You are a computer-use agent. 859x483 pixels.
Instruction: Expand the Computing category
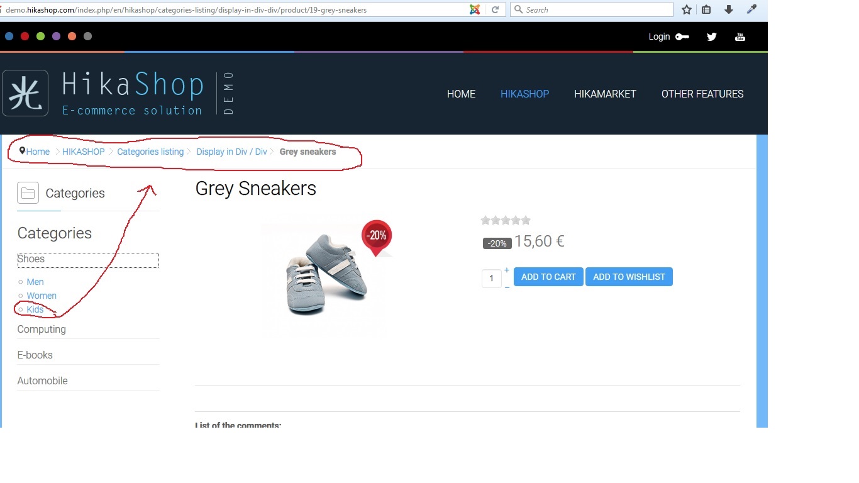point(42,329)
